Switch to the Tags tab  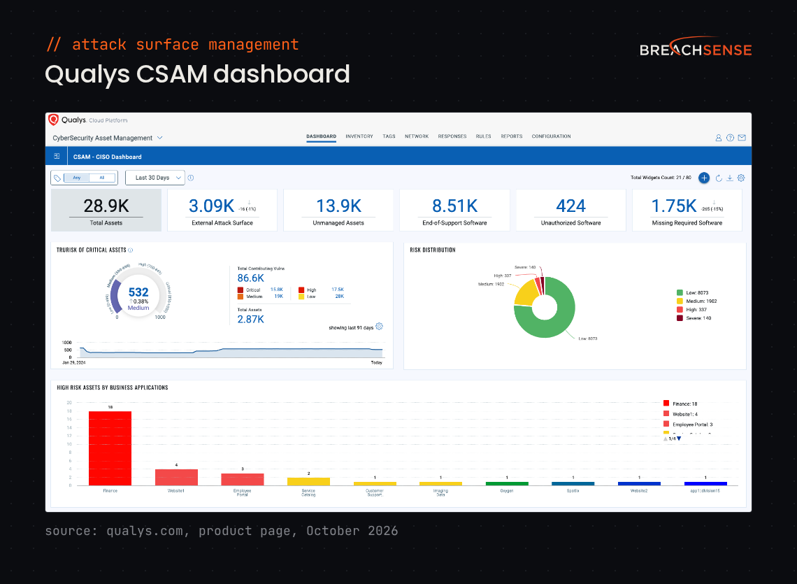(389, 136)
